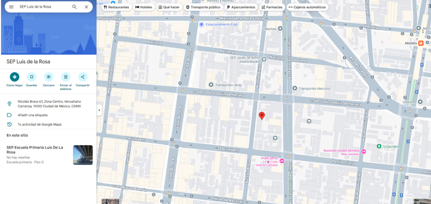Click the search magnifier icon
The width and height of the screenshot is (431, 204).
click(x=74, y=7)
